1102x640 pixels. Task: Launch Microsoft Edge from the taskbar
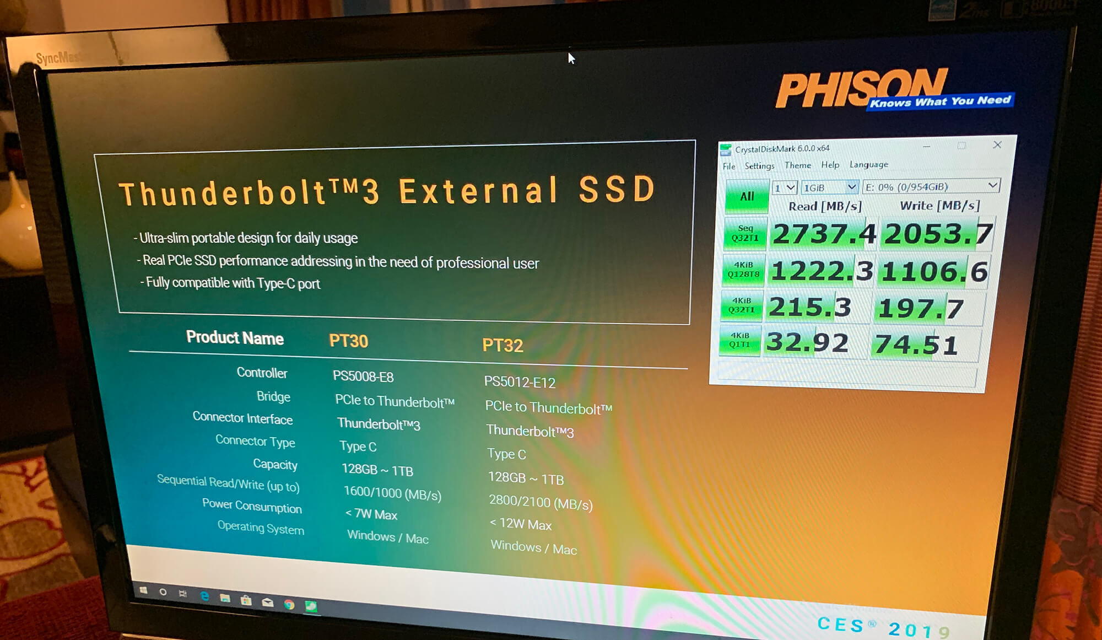coord(204,596)
